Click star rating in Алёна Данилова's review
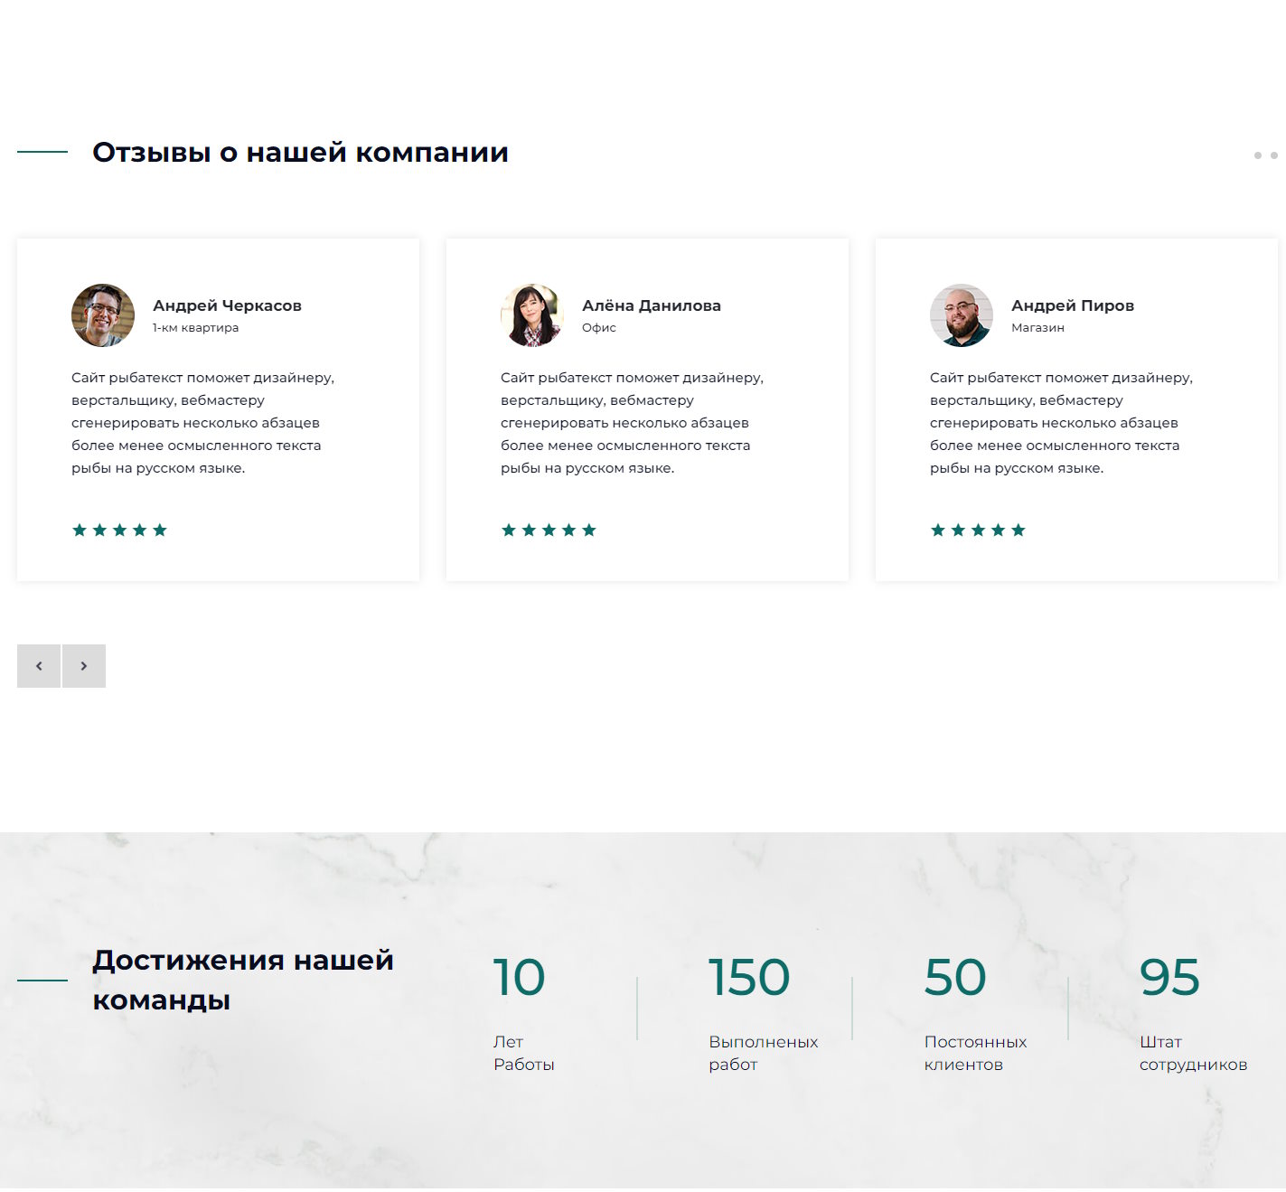The image size is (1286, 1192). (549, 530)
